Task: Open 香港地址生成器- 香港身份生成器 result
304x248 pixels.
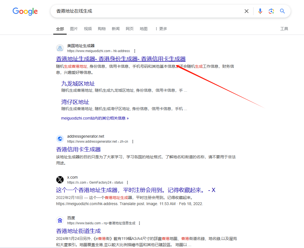Action: click(121, 59)
